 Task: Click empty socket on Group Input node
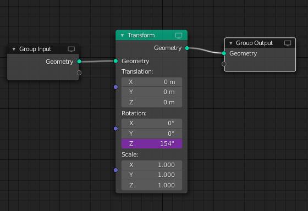click(79, 73)
